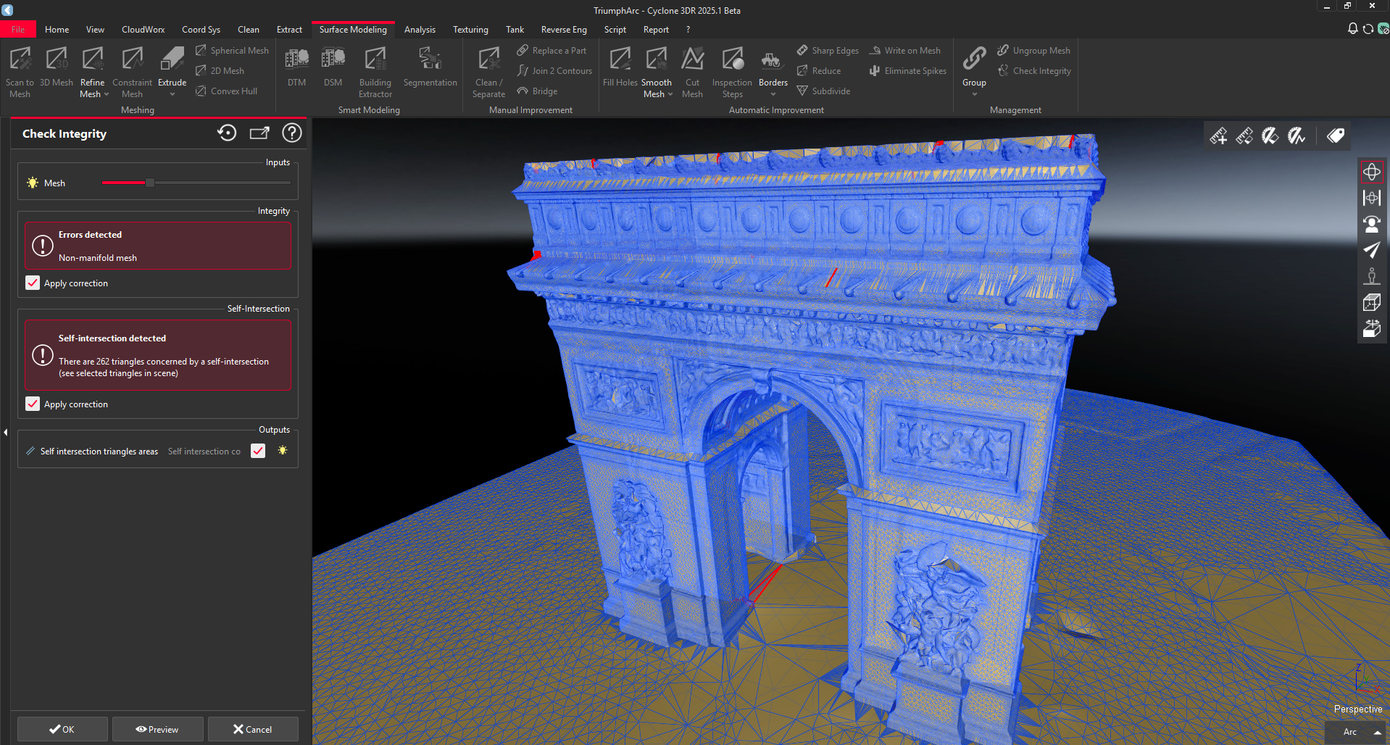Expand the Group dropdown arrow
The image size is (1390, 745).
pos(974,94)
